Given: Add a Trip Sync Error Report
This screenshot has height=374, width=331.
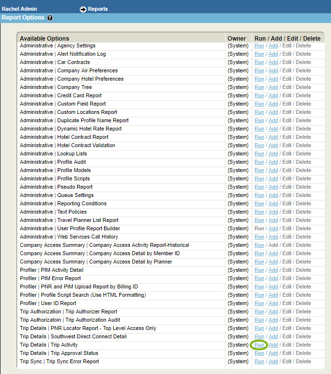Looking at the screenshot, I should (x=273, y=362).
